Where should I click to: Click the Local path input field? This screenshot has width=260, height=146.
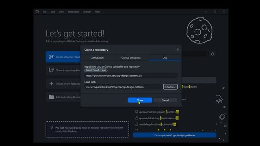tap(123, 87)
